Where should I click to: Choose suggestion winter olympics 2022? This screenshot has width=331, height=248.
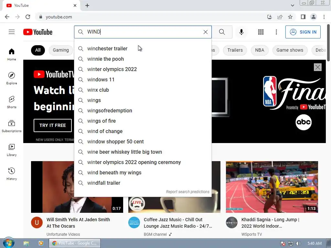pos(143,69)
